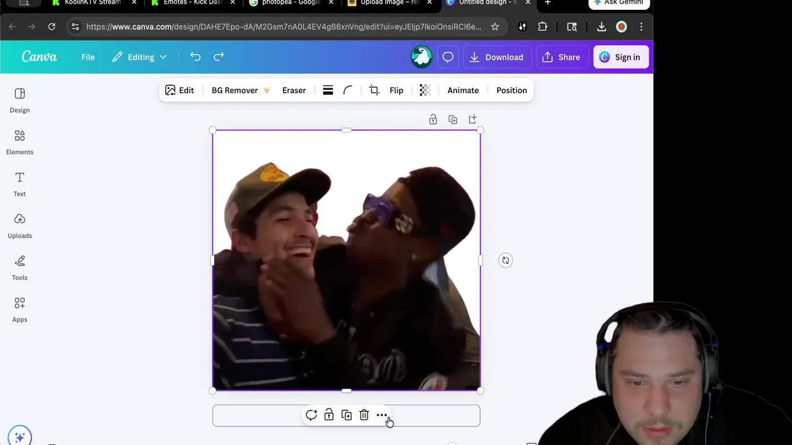Click the top-left resize handle of image
Viewport: 792px width, 445px height.
click(213, 130)
